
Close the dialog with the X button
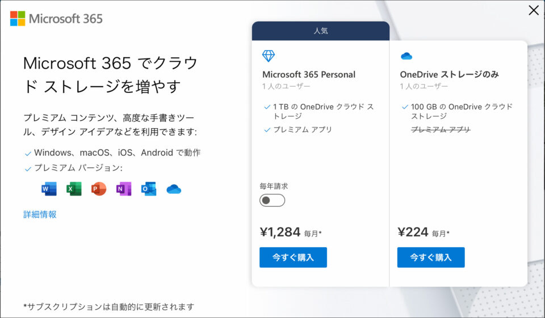(534, 10)
